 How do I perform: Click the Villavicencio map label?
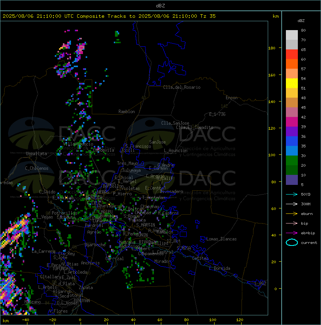click(x=78, y=144)
